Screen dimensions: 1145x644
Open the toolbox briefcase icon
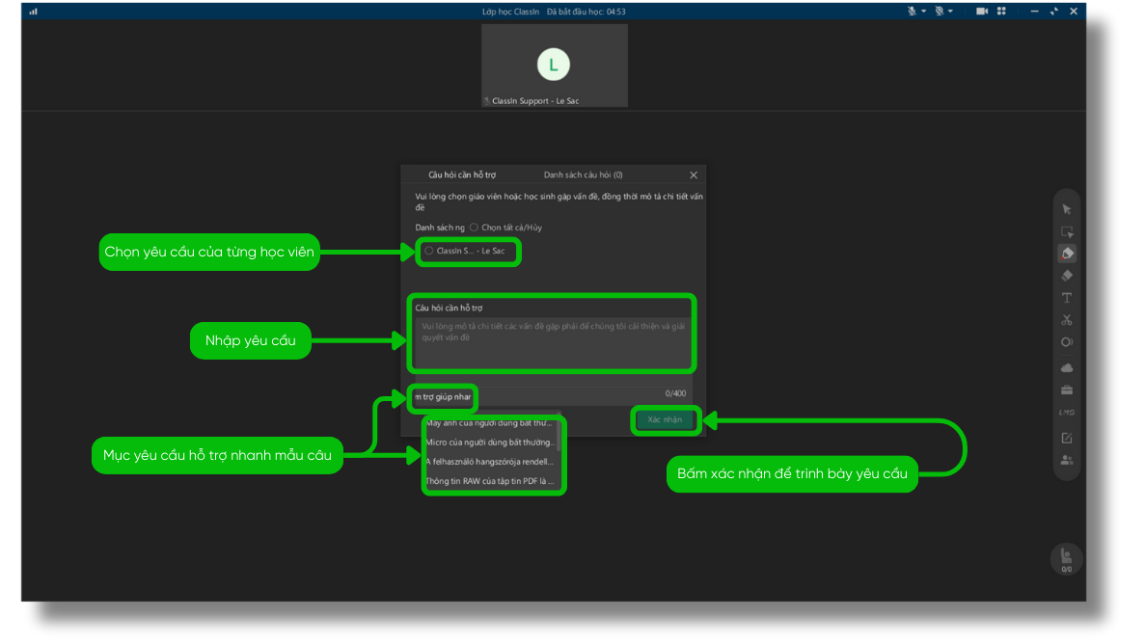pos(1066,390)
